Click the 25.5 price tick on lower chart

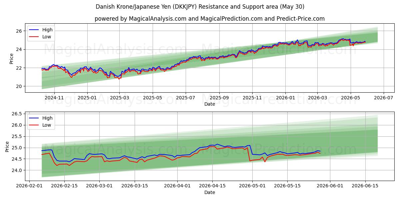(17, 136)
